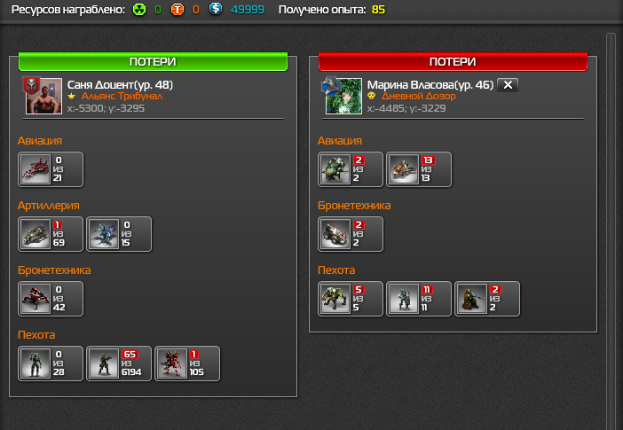Click the Получено опыта label
This screenshot has height=430, width=623.
click(322, 10)
